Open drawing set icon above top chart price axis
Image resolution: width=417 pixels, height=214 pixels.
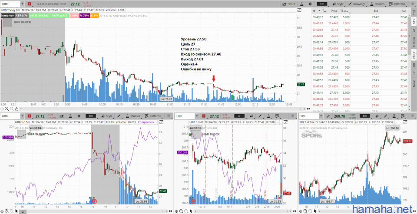tap(300, 10)
